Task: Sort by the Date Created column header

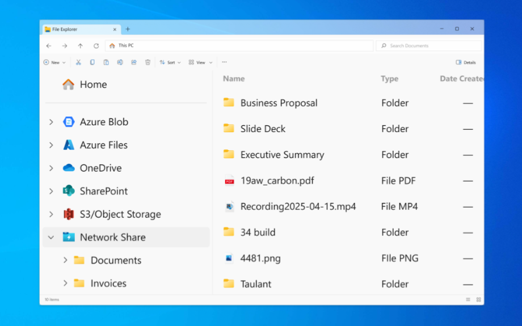Action: [x=462, y=79]
